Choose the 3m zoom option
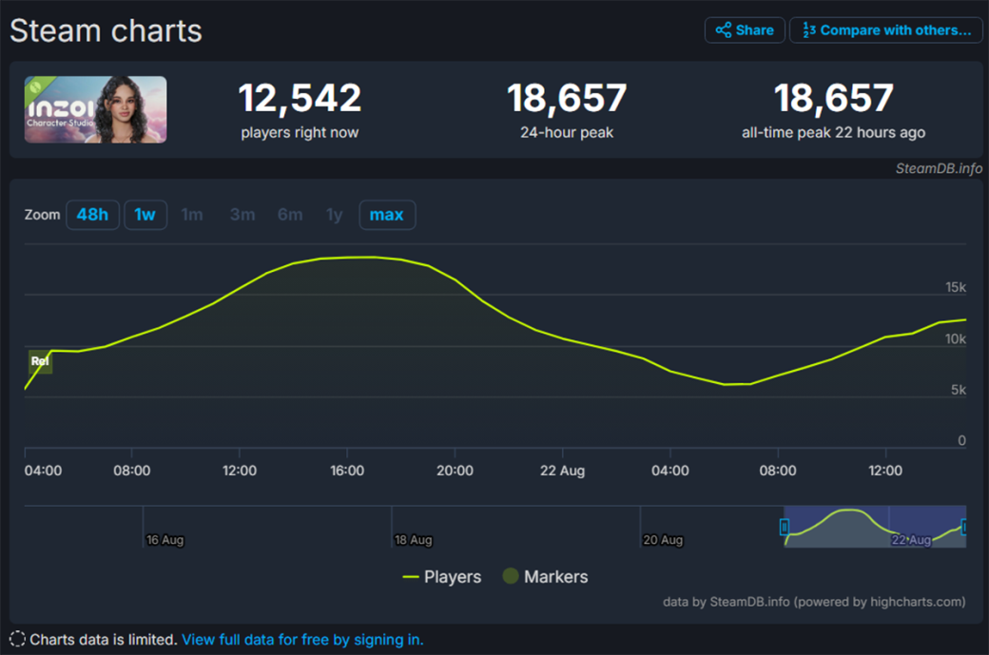Screen dimensions: 989x655 242,215
